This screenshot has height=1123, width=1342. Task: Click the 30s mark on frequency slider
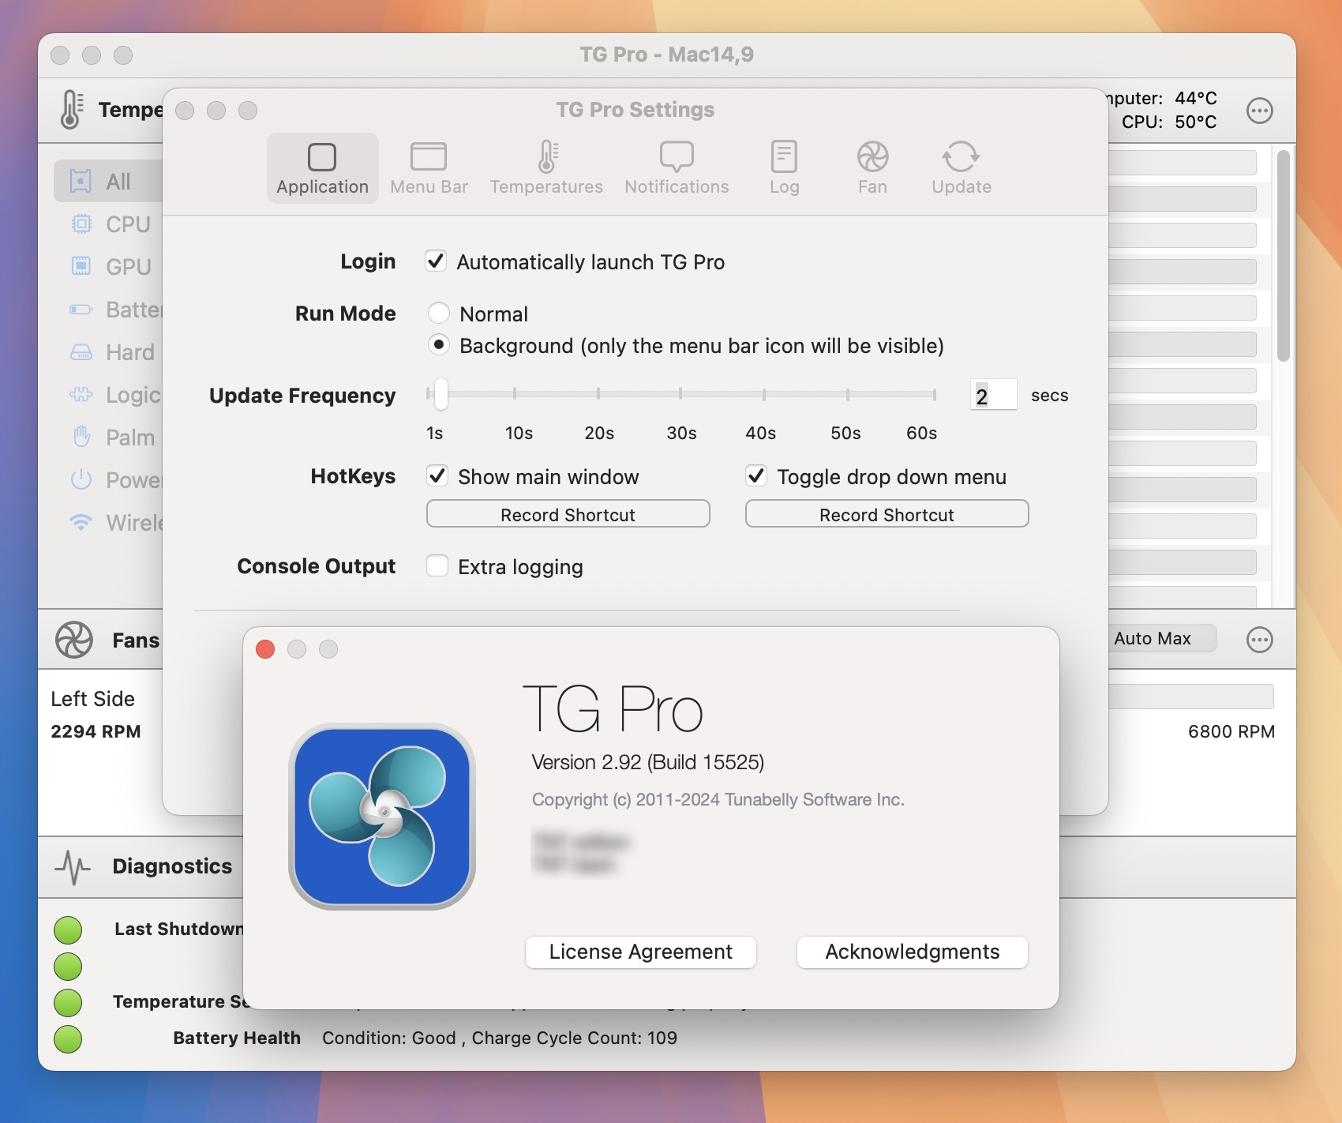coord(680,393)
